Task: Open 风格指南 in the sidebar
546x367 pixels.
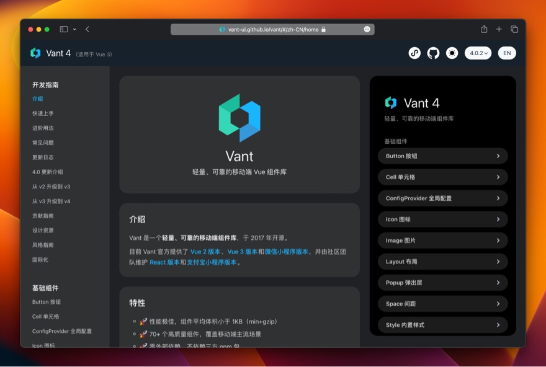Action: (43, 245)
